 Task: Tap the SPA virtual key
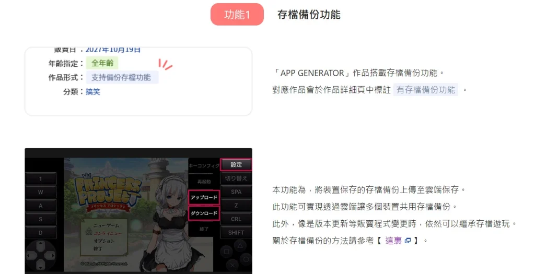tap(236, 192)
